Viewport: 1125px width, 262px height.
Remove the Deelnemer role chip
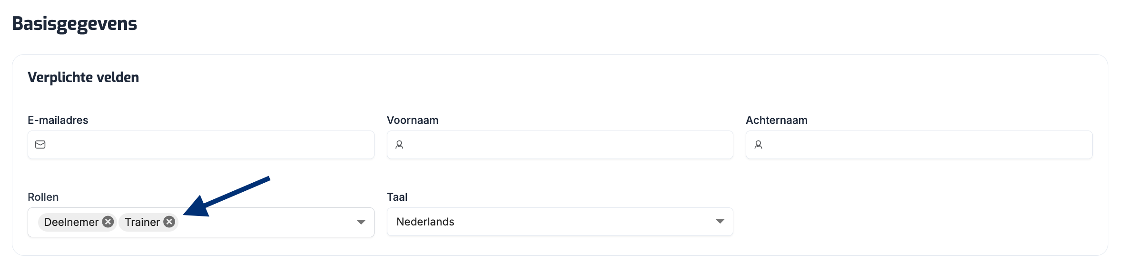(x=109, y=222)
